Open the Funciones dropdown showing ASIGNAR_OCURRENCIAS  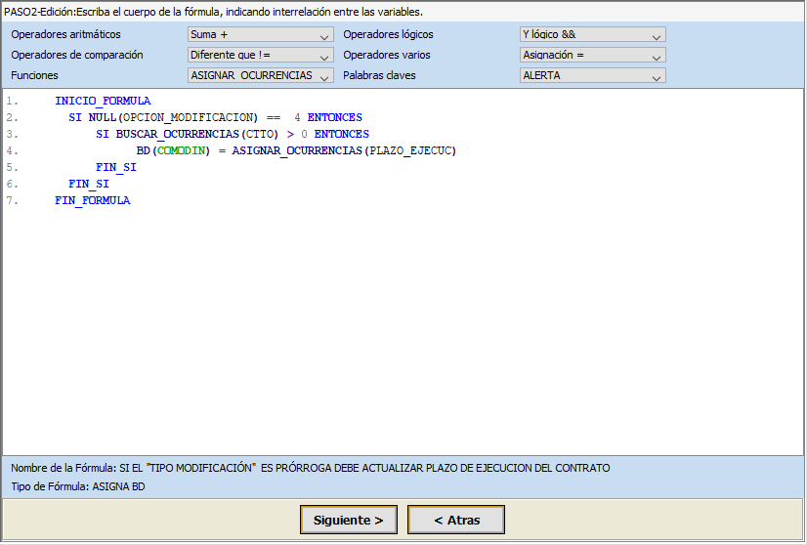[x=260, y=75]
